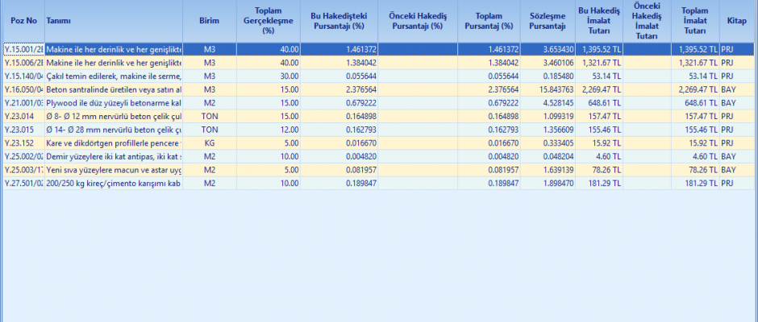Sort by Toplam İmalat Tutarı header
This screenshot has width=758, height=322.
[694, 19]
